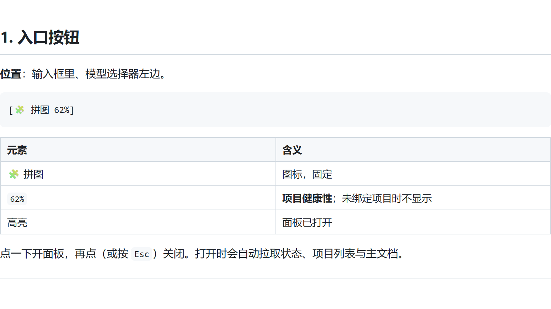Click the text "输入框里、模型选择器左边。"

(99, 74)
